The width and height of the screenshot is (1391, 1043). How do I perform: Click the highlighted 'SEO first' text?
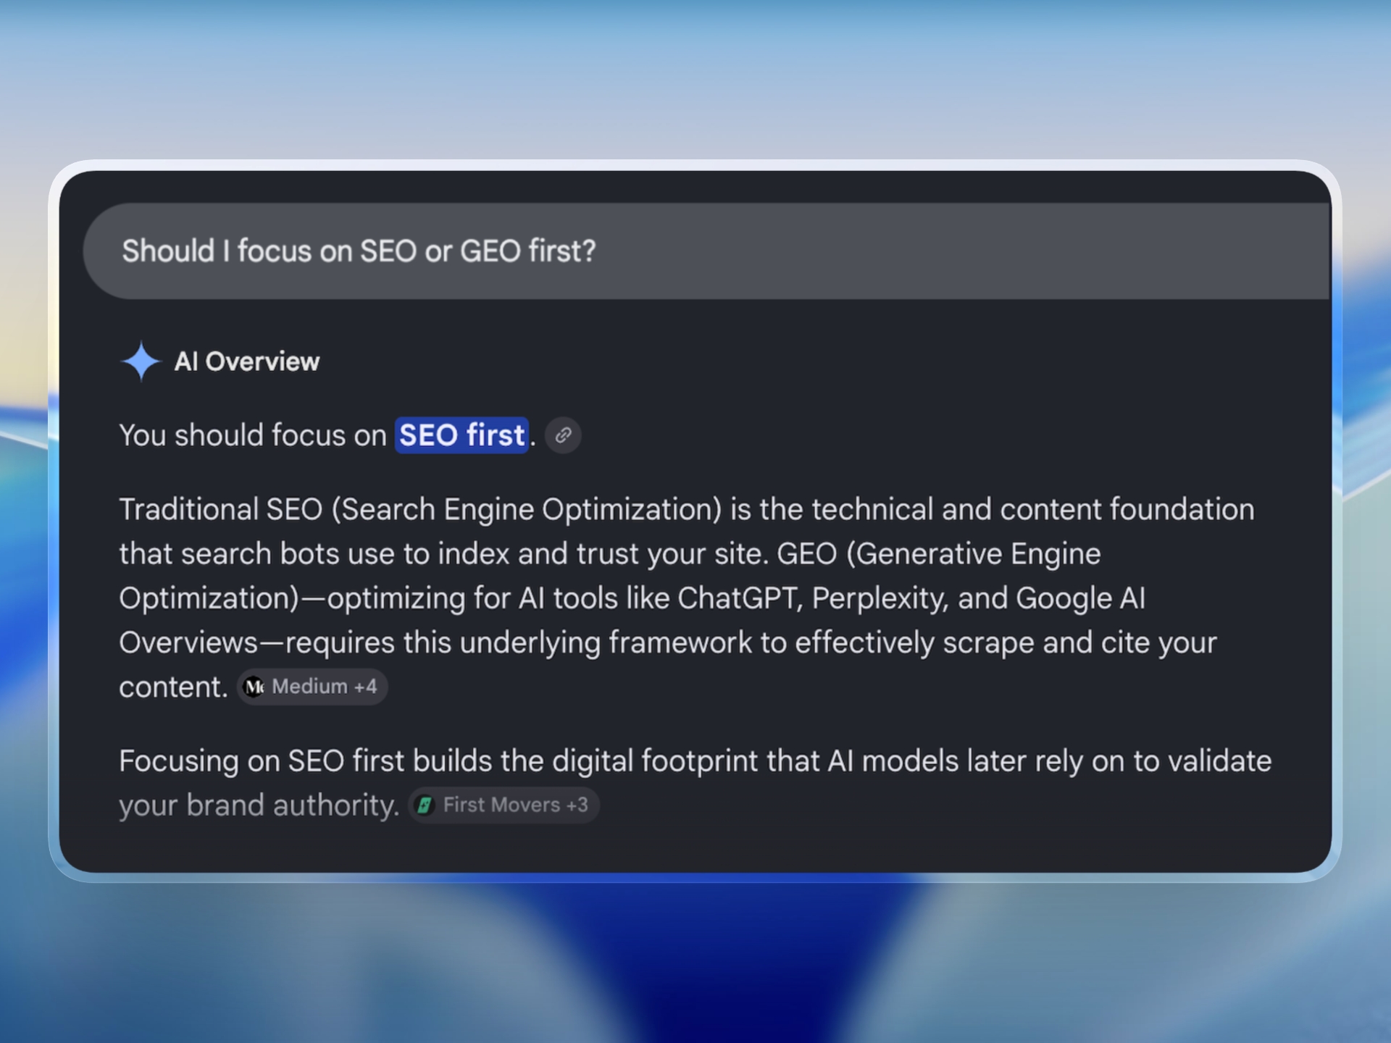coord(461,435)
